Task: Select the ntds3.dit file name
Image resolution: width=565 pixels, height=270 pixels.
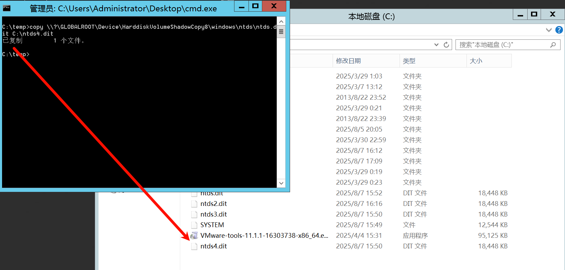Action: point(214,214)
